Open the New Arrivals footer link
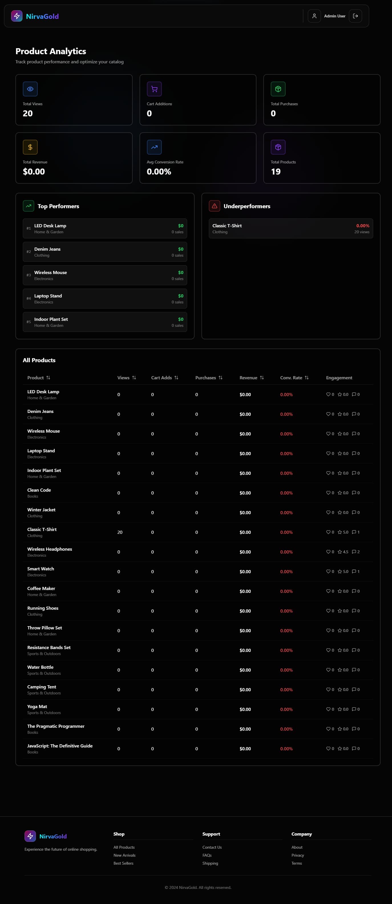The width and height of the screenshot is (392, 904). (124, 855)
